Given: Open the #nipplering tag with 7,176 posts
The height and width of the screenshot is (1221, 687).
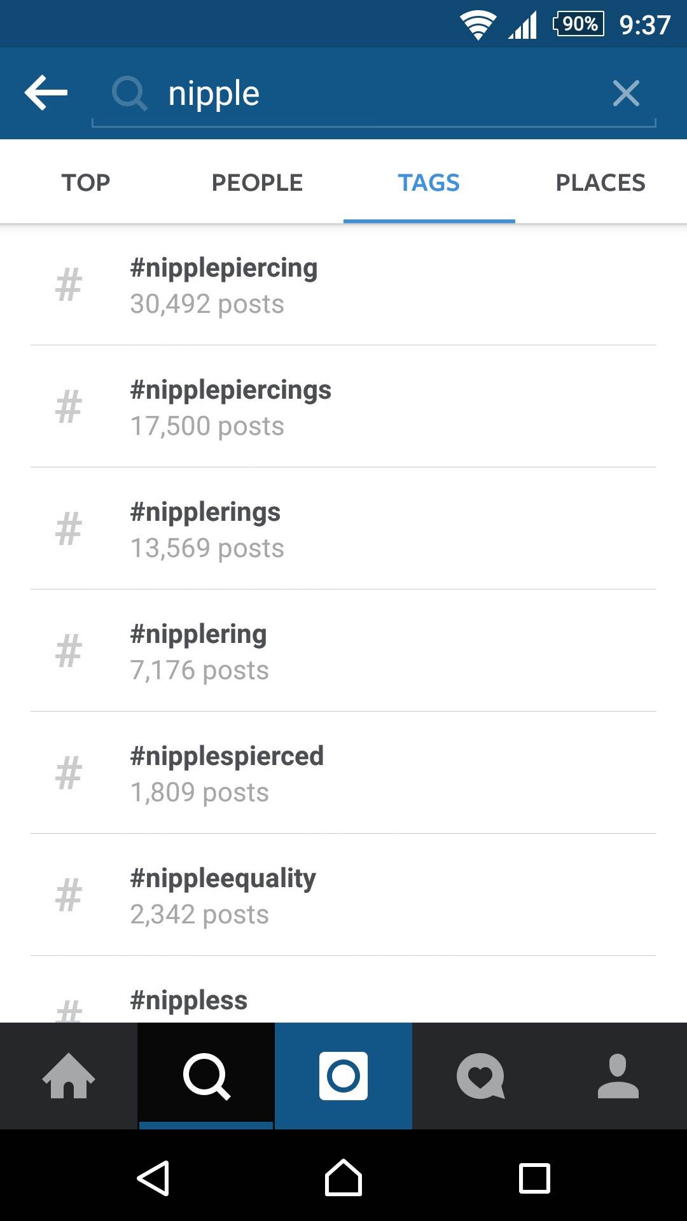Looking at the screenshot, I should (x=343, y=651).
